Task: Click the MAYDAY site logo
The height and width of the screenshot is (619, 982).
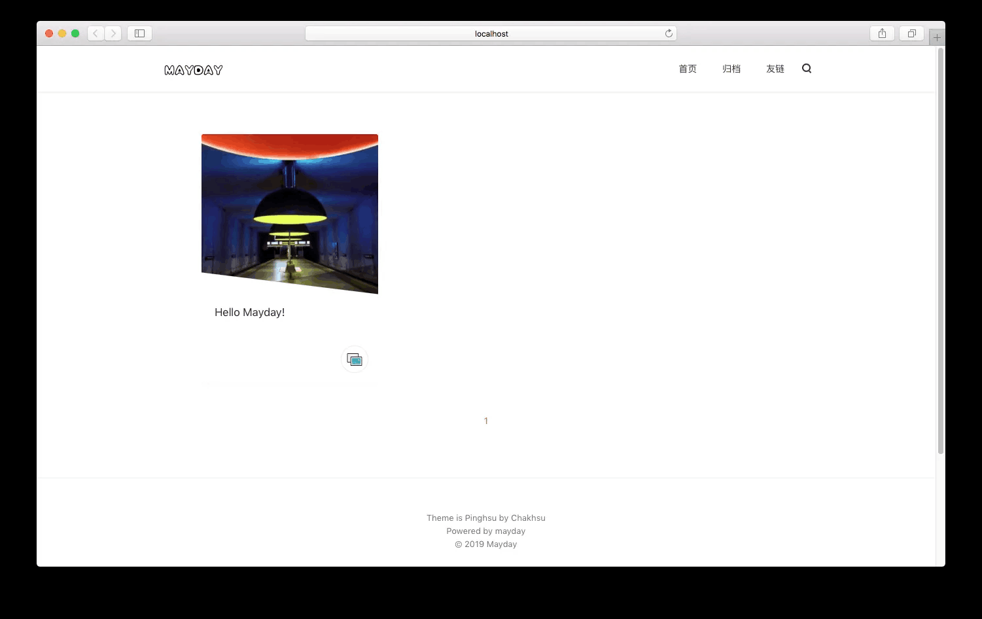Action: [193, 69]
